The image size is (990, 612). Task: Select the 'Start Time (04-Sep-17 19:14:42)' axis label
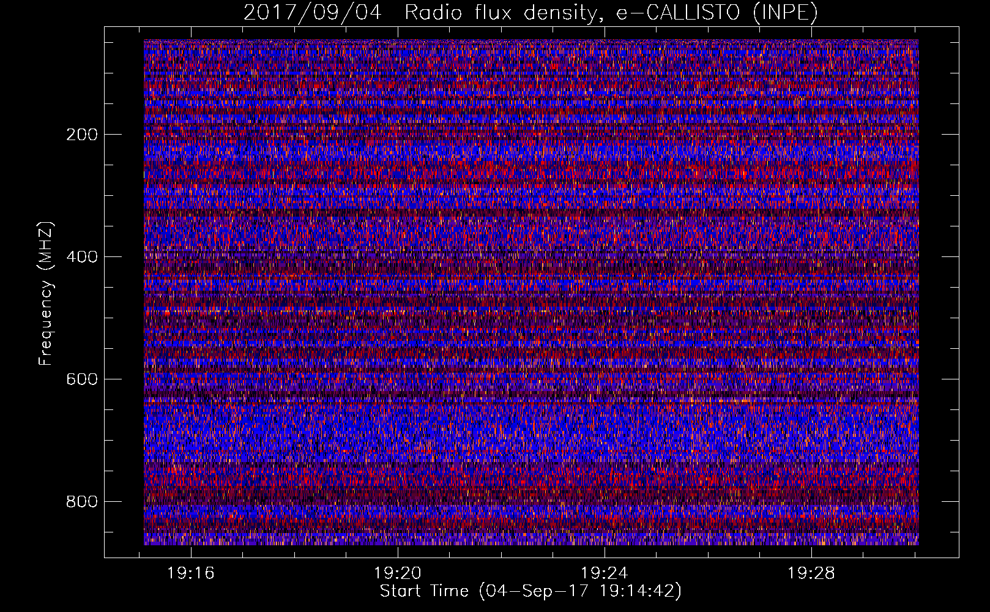530,591
